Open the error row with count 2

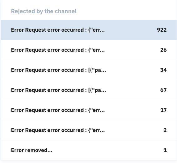89,130
